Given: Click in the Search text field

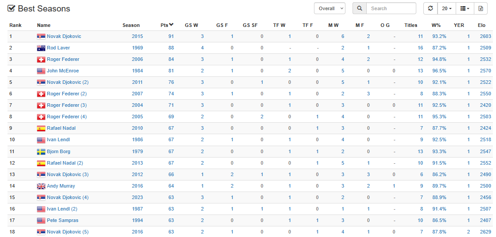Looking at the screenshot, I should click(x=391, y=8).
